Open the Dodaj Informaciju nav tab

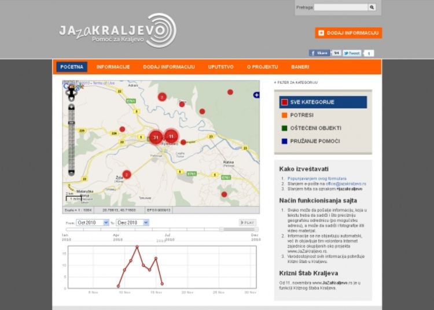click(169, 67)
